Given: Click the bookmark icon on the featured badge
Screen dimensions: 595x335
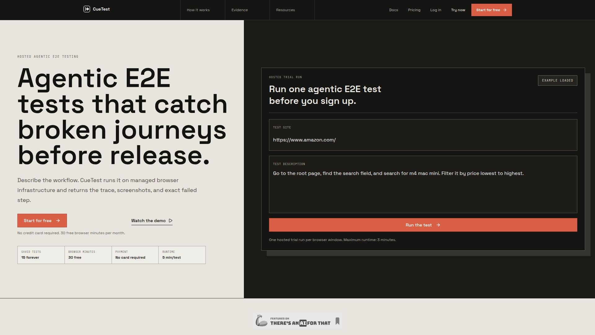Looking at the screenshot, I should tap(337, 321).
